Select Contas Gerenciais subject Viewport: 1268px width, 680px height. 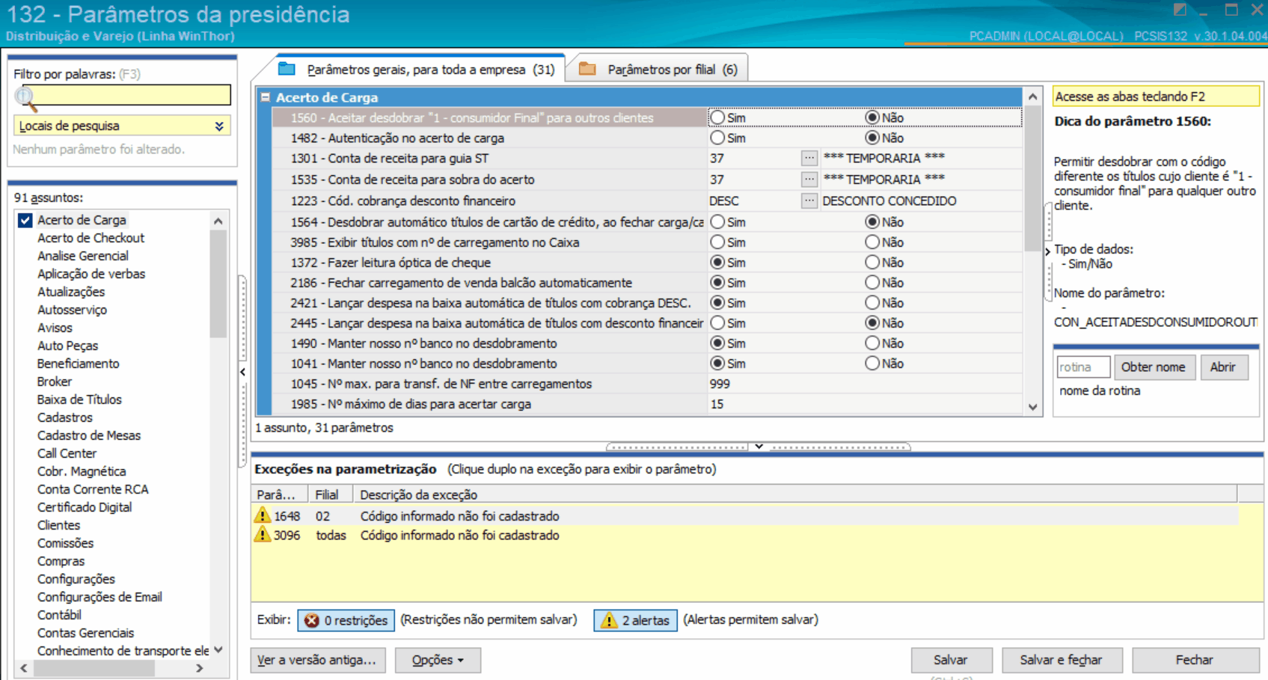pos(85,633)
